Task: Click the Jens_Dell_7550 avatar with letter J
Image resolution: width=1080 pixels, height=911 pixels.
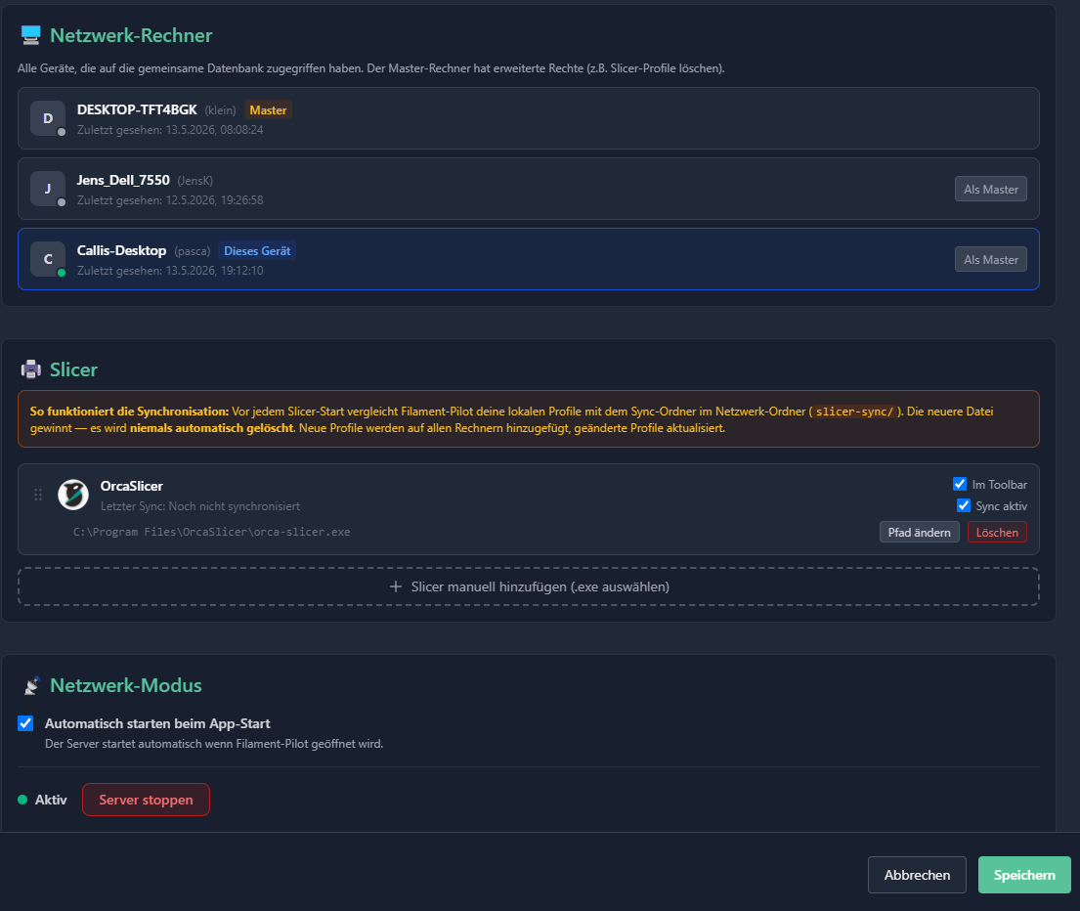Action: click(48, 189)
